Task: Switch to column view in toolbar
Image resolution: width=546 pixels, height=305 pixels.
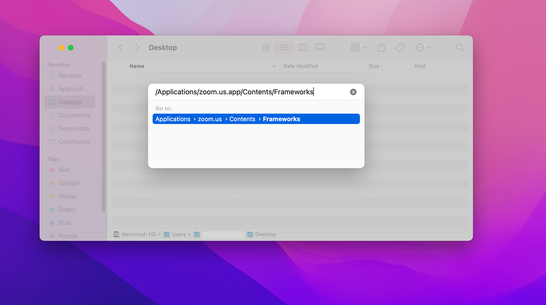Action: coord(302,48)
